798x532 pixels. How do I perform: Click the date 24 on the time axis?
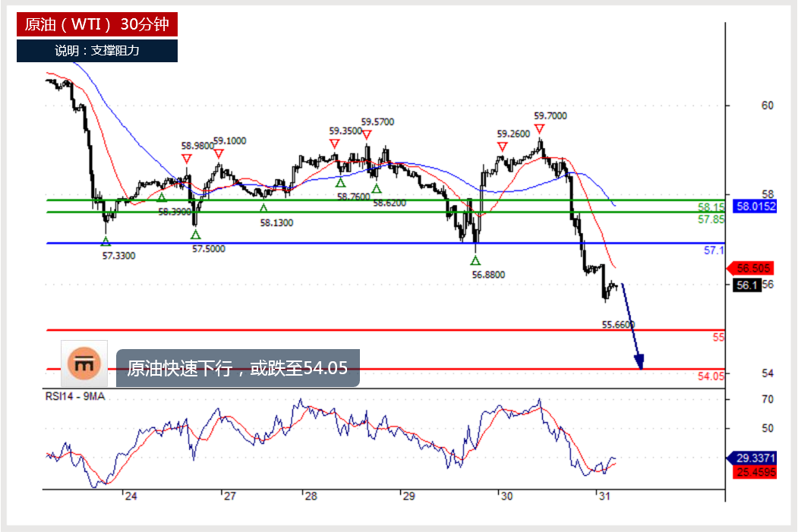[131, 496]
